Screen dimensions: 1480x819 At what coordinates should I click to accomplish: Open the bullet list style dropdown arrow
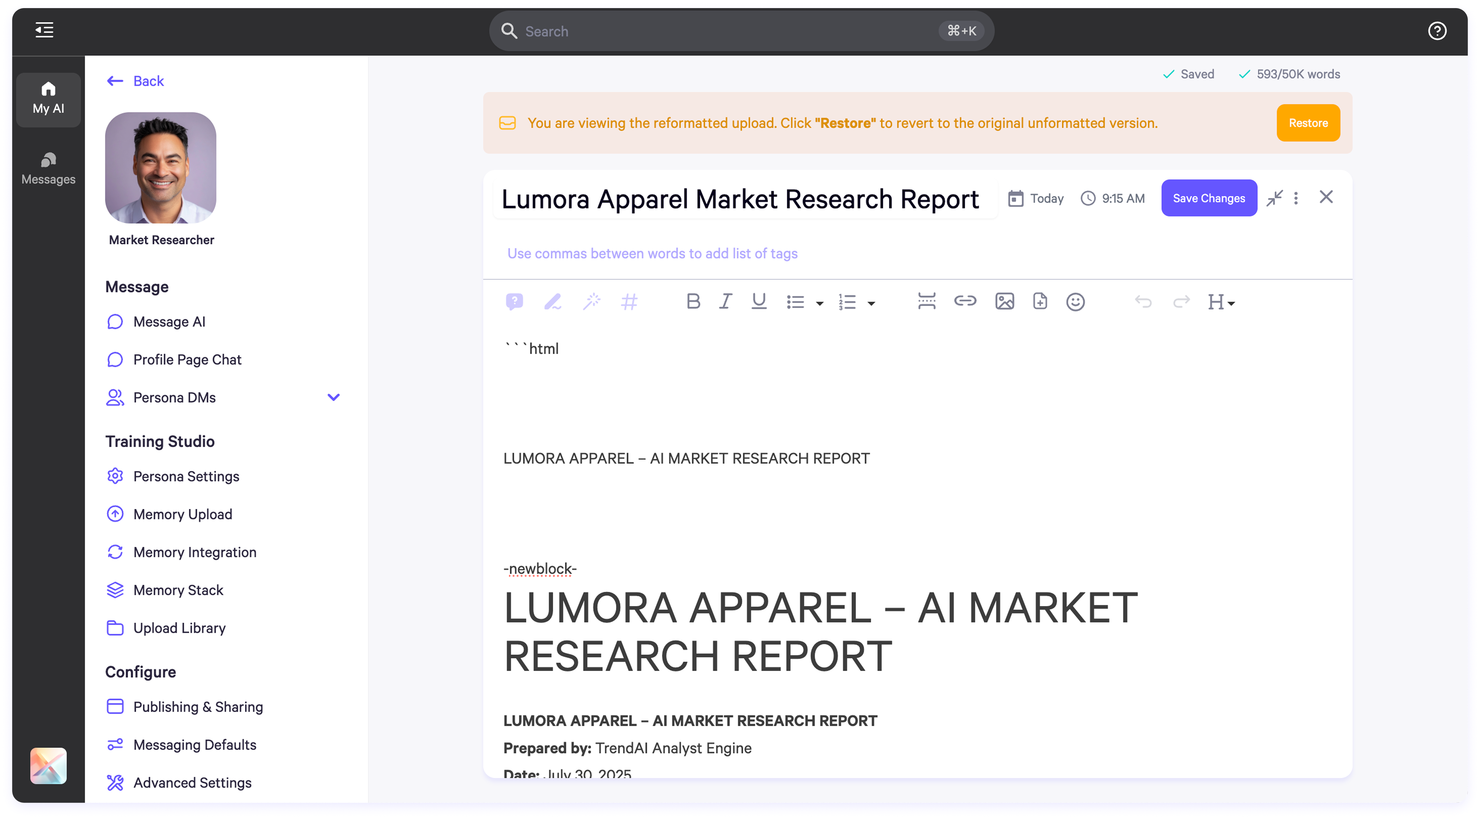tap(819, 303)
